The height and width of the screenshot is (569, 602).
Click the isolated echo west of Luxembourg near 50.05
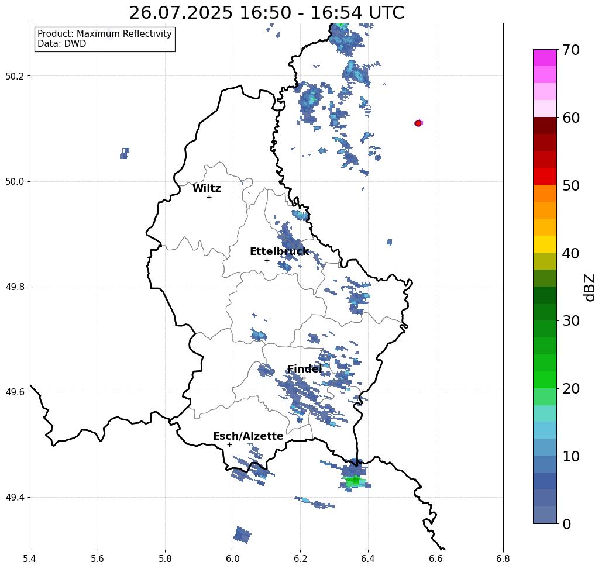(125, 153)
